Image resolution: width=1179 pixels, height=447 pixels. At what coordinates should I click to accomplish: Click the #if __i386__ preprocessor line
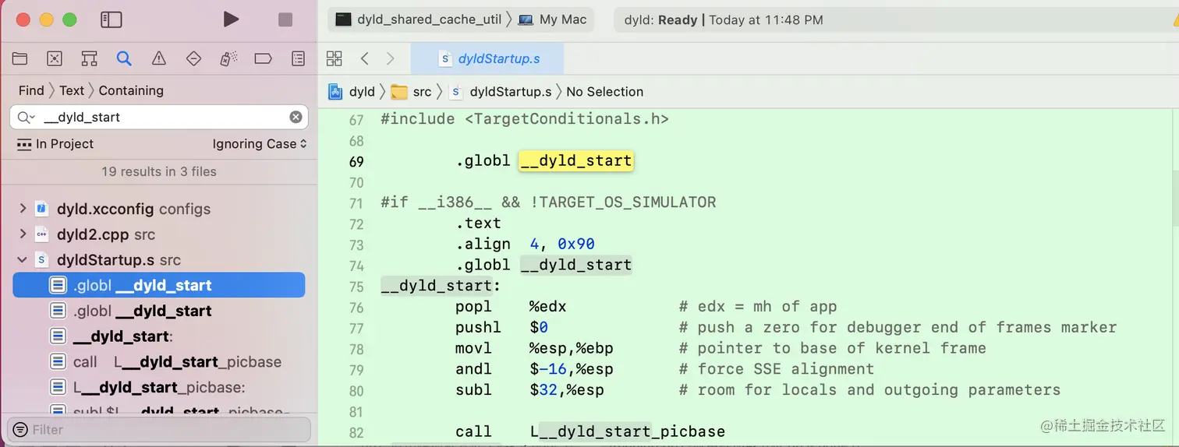point(548,202)
